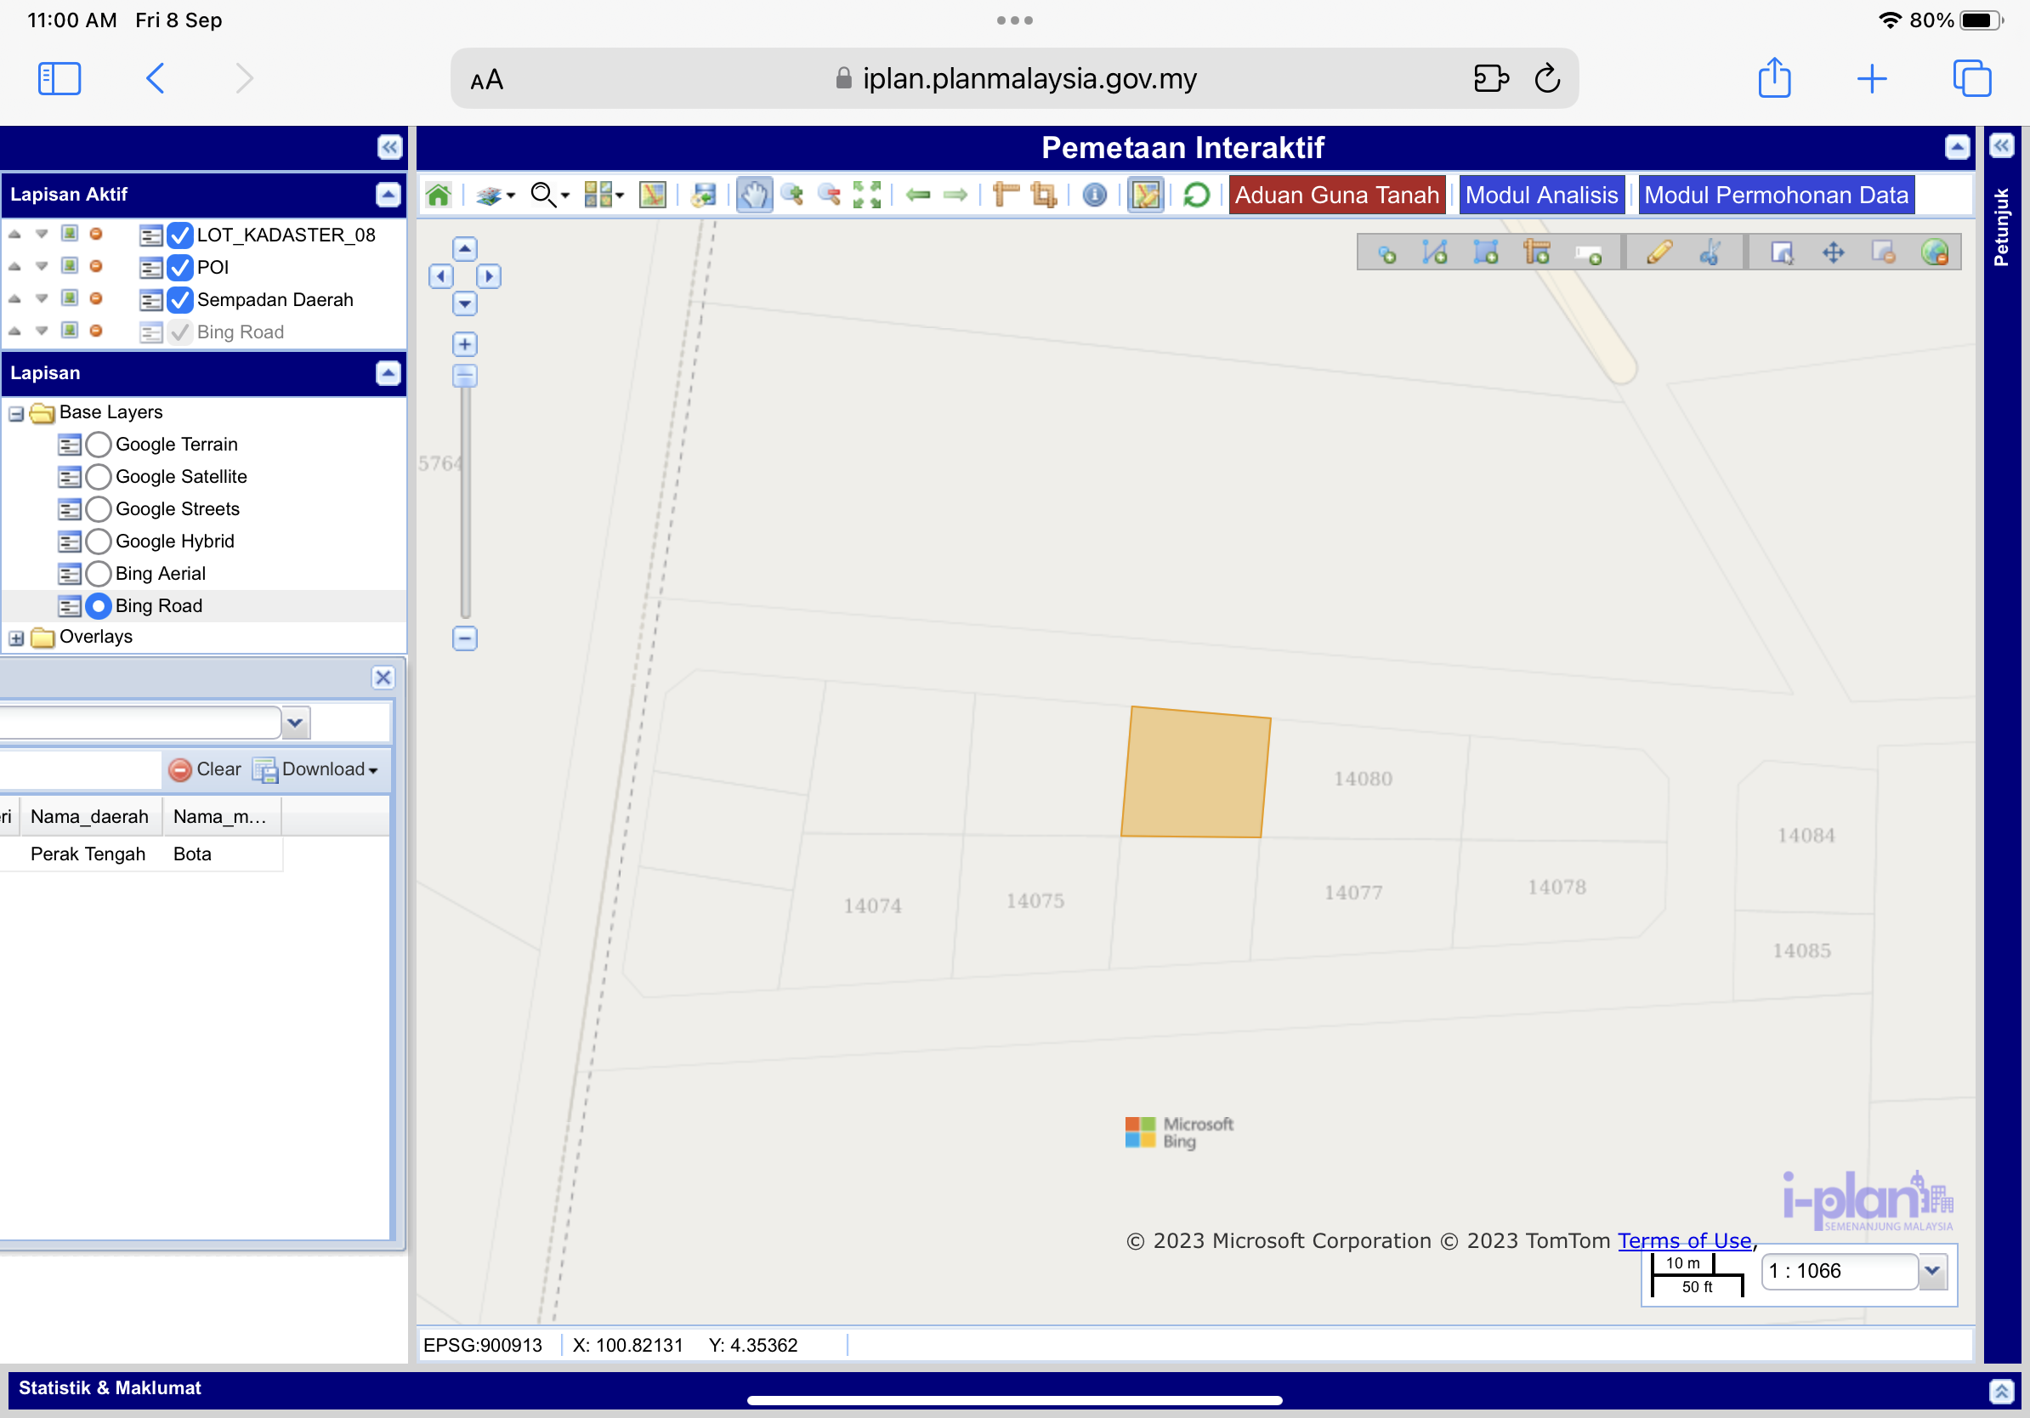This screenshot has width=2030, height=1418.
Task: Click the green refresh map icon
Action: [x=1195, y=195]
